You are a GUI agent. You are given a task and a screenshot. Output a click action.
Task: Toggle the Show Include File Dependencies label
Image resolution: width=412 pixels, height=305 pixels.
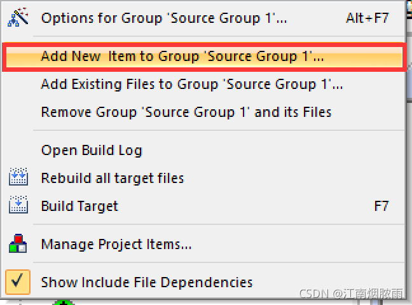[x=146, y=282]
